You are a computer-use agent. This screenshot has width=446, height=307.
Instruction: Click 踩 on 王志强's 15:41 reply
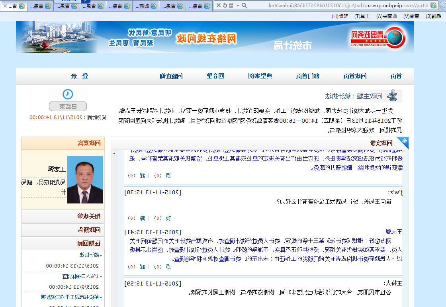pos(142,267)
